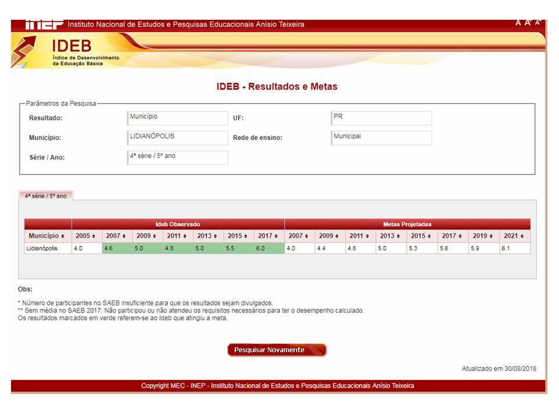Click green cell 4.6 for 2007
This screenshot has height=419, width=559.
pos(117,248)
